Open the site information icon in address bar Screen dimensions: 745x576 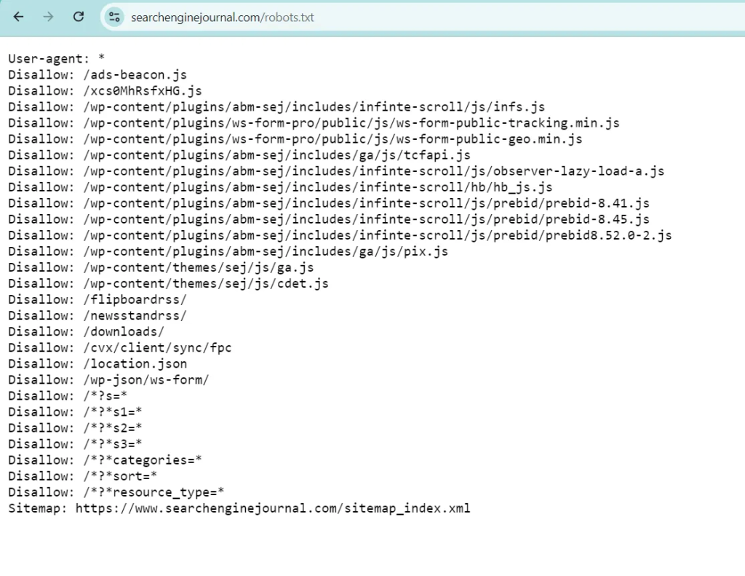pos(114,17)
